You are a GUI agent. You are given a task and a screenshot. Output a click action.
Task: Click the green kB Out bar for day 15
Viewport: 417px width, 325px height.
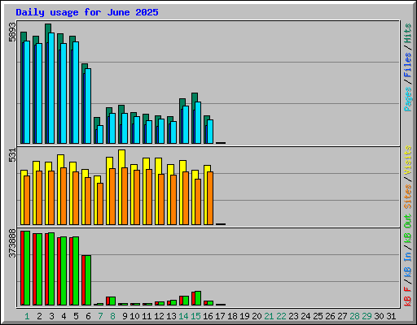click(x=198, y=298)
